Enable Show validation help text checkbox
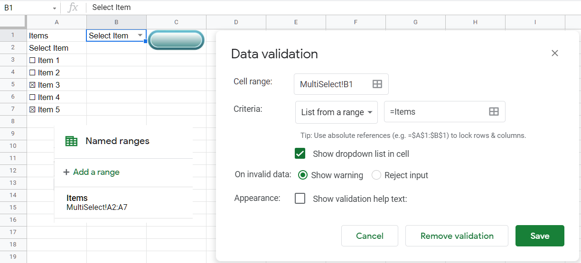 [300, 199]
